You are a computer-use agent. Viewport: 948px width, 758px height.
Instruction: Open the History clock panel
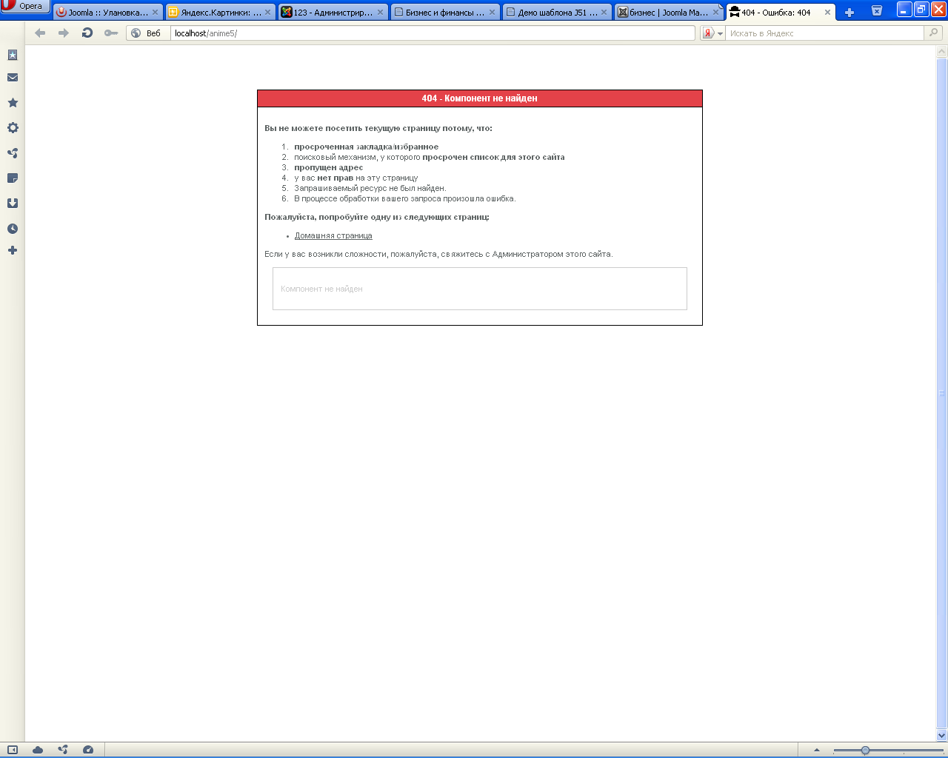click(12, 228)
